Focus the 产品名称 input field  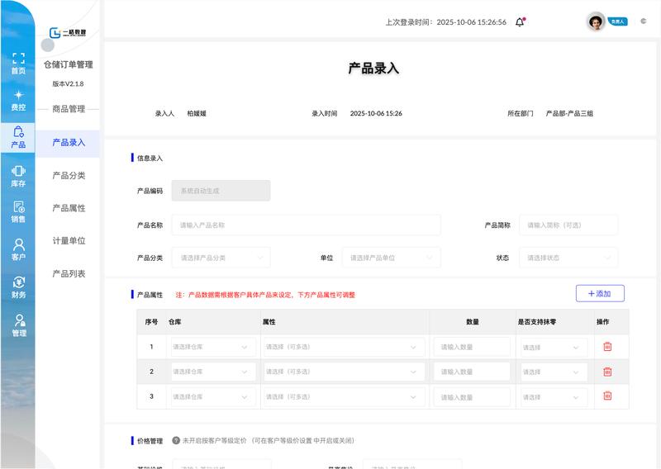pyautogui.click(x=306, y=225)
